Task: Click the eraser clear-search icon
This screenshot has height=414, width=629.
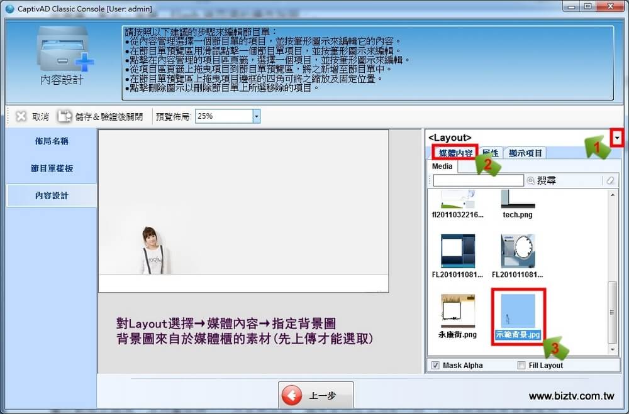Action: click(x=610, y=180)
